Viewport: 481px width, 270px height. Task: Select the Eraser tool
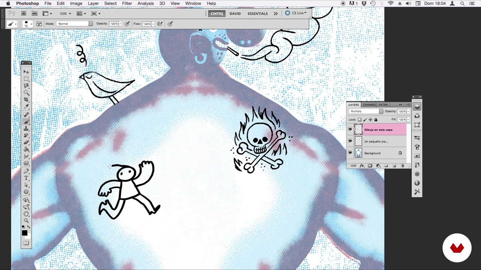[x=26, y=142]
